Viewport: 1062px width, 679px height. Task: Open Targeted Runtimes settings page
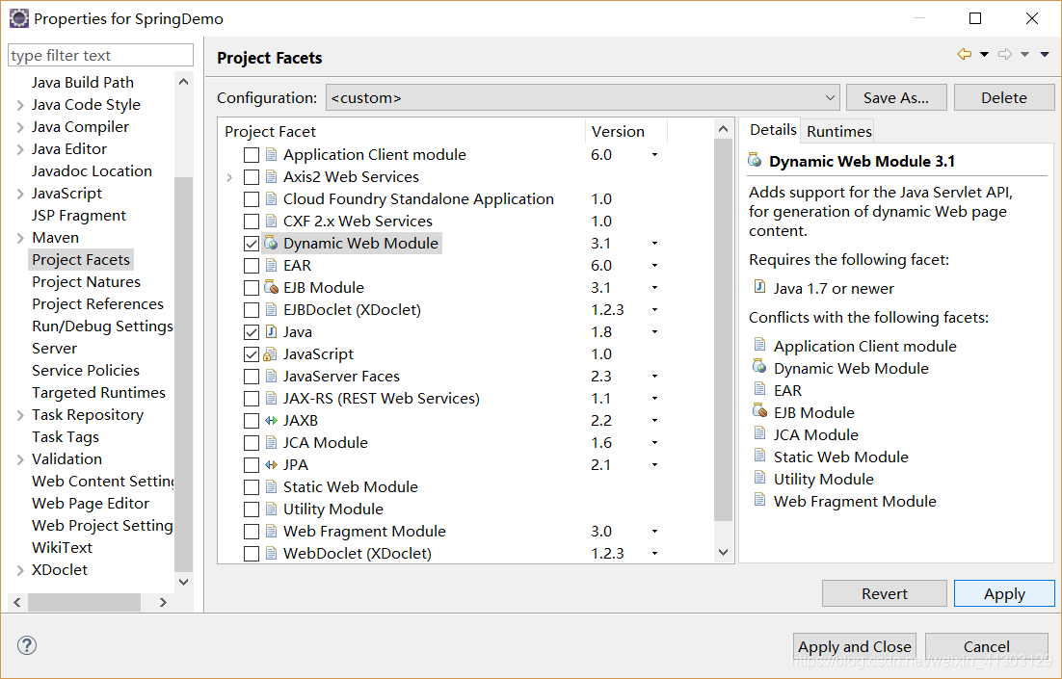point(98,393)
